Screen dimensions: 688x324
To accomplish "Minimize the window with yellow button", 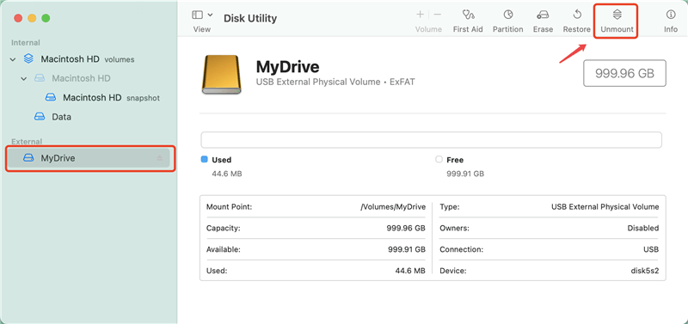I will [x=32, y=18].
